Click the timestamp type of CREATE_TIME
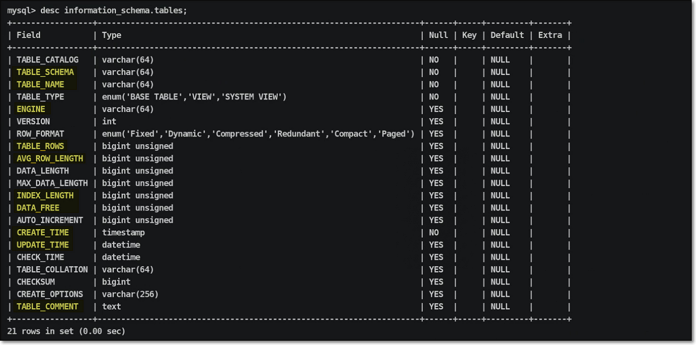This screenshot has height=345, width=696. (x=123, y=233)
